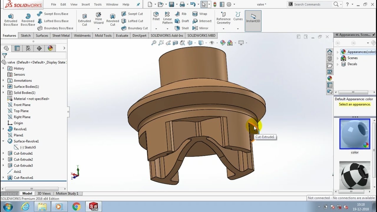
Task: Select Boundary Cut feature
Action: pyautogui.click(x=135, y=28)
